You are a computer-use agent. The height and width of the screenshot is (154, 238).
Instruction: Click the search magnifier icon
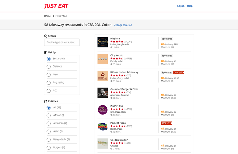[45, 36]
